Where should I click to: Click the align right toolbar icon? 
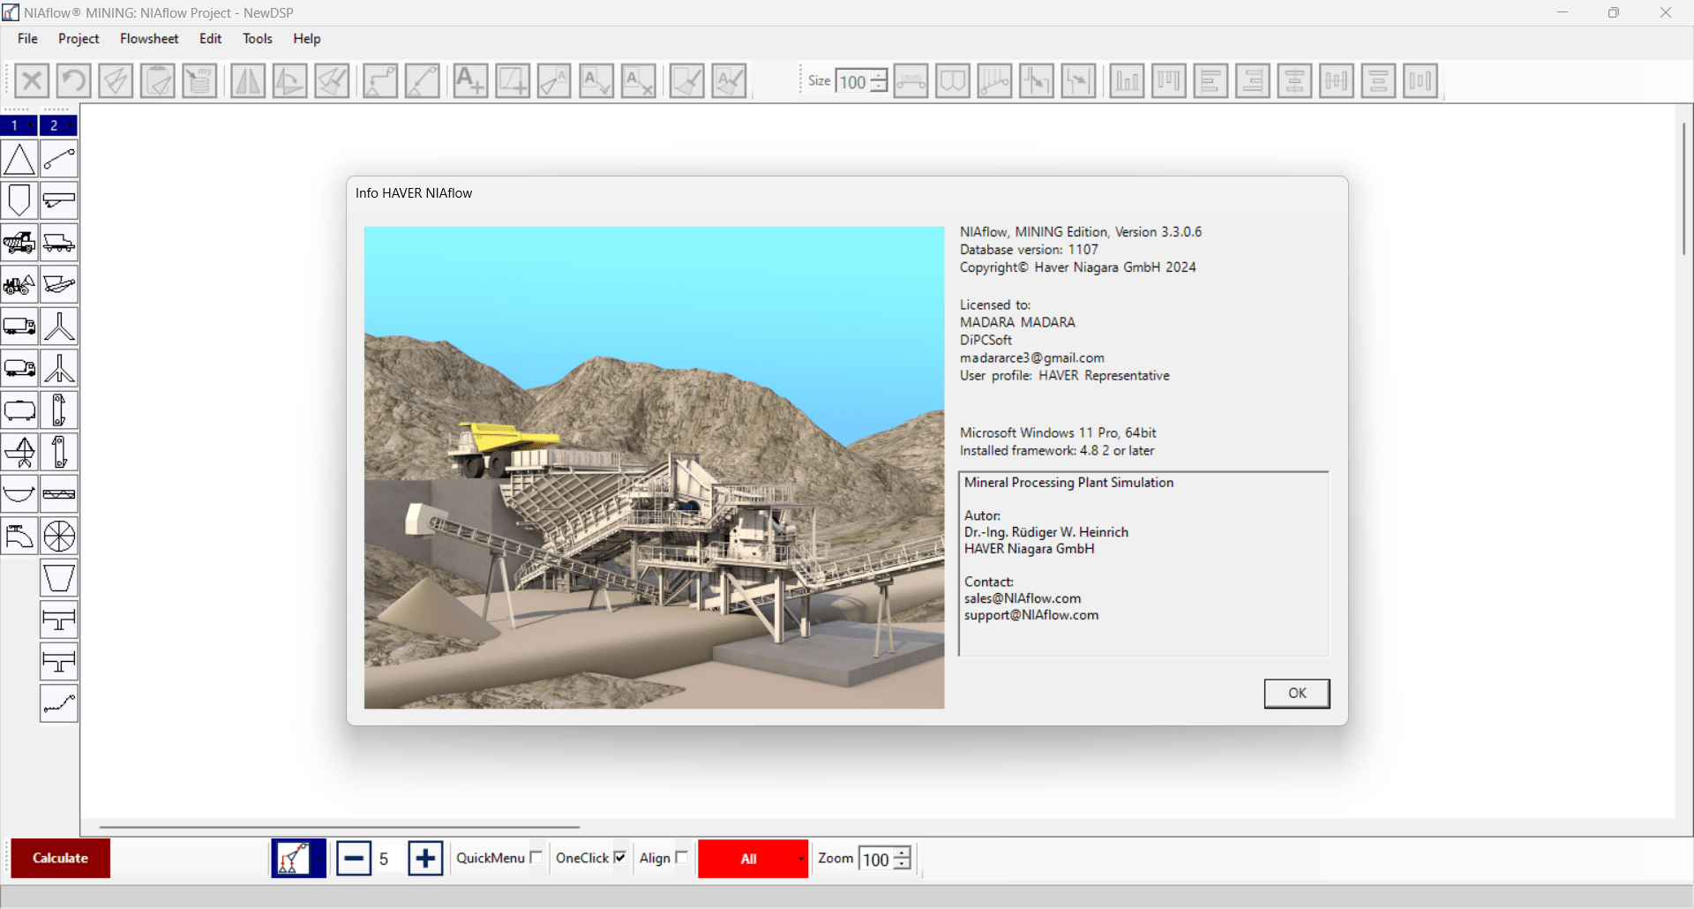pos(1252,81)
